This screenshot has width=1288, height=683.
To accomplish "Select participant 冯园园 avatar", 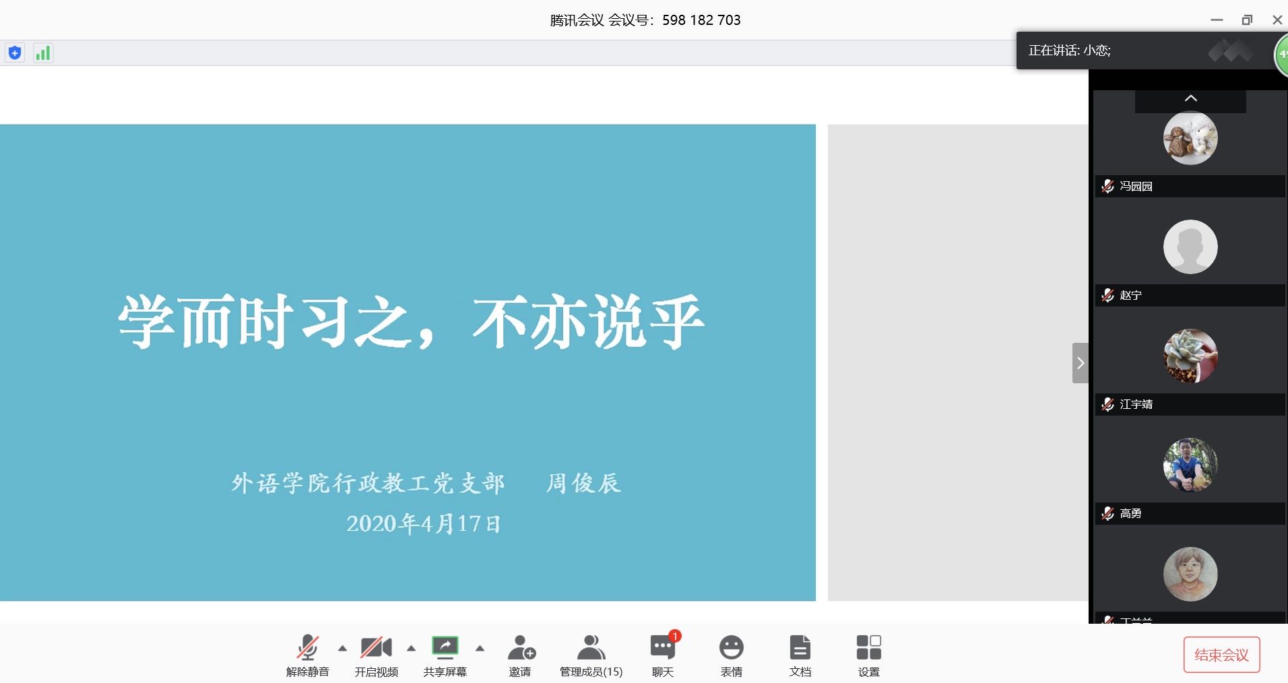I will point(1190,138).
